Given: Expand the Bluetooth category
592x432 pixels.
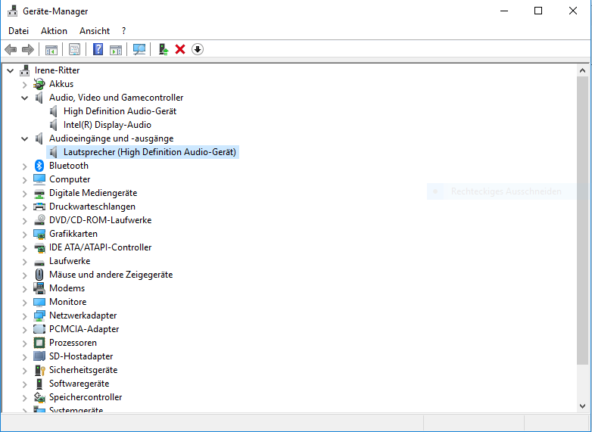Looking at the screenshot, I should click(x=24, y=166).
